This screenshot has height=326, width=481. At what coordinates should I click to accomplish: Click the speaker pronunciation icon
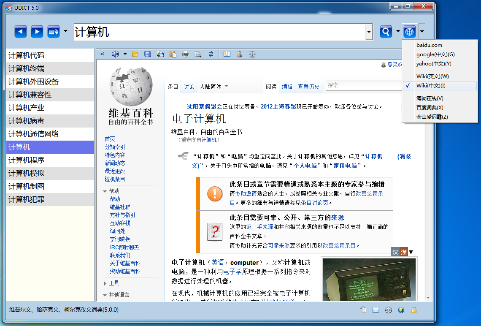point(115,54)
